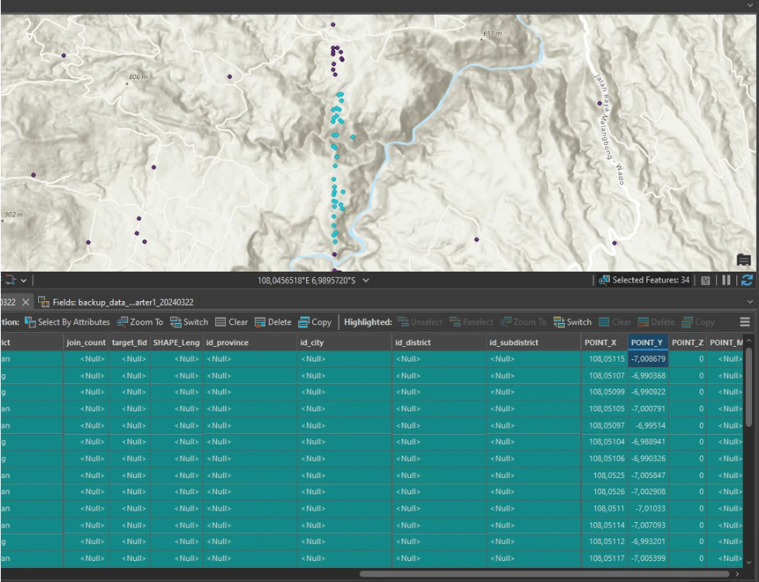Image resolution: width=759 pixels, height=582 pixels.
Task: Switch the table selection
Action: tap(189, 322)
